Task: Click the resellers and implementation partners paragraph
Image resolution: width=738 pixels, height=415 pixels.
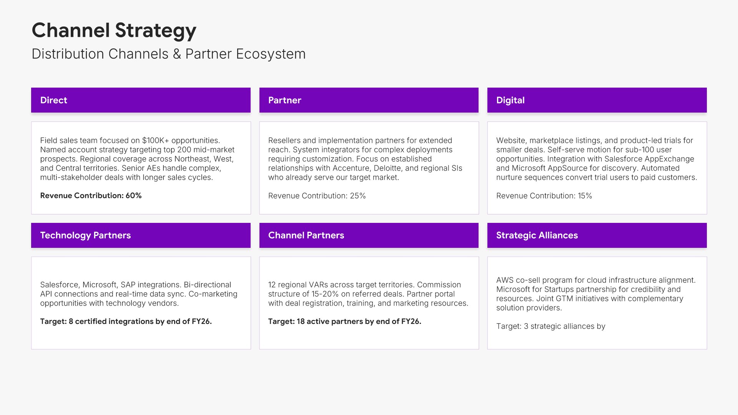Action: coord(365,159)
